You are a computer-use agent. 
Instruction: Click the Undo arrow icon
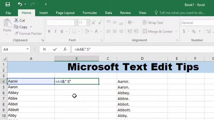[x=20, y=4]
